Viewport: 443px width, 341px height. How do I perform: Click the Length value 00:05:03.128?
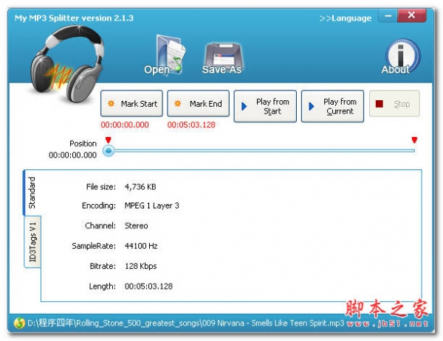[x=148, y=286]
